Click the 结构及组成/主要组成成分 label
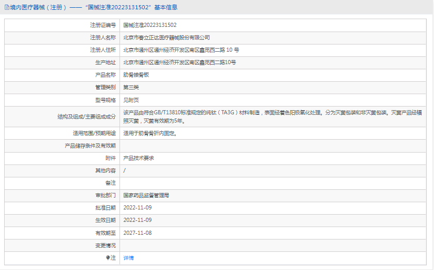434x270 pixels. click(86, 117)
